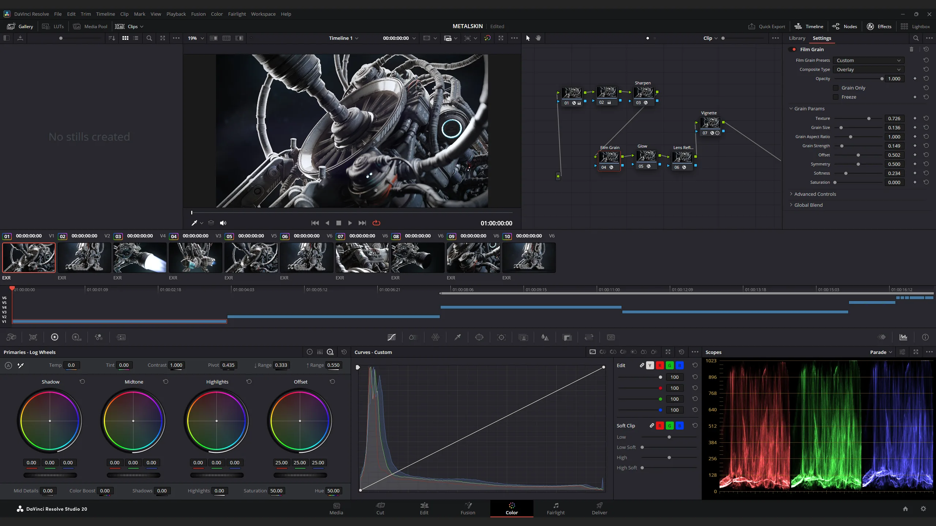Click the Quick Export button
Viewport: 936px width, 526px height.
[767, 26]
